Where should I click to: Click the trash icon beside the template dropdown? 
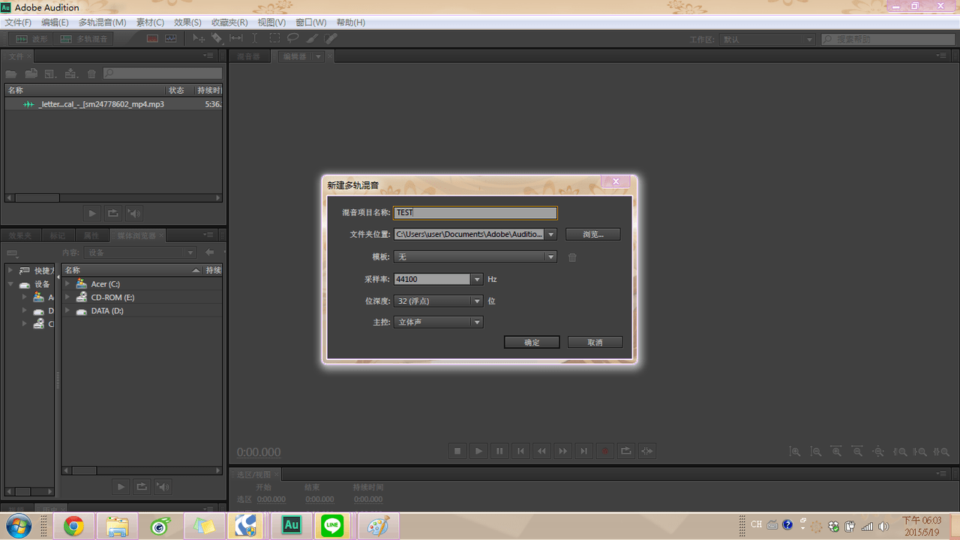click(572, 257)
